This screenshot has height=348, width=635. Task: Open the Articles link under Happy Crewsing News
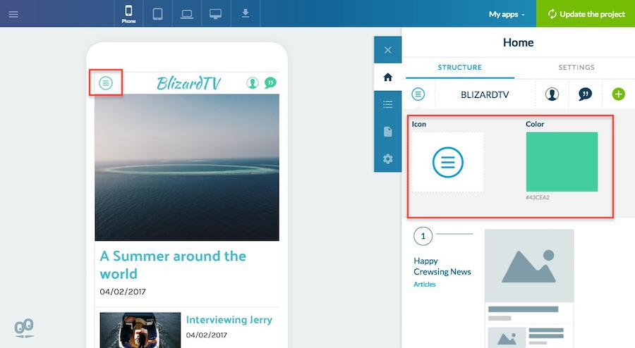pyautogui.click(x=425, y=285)
